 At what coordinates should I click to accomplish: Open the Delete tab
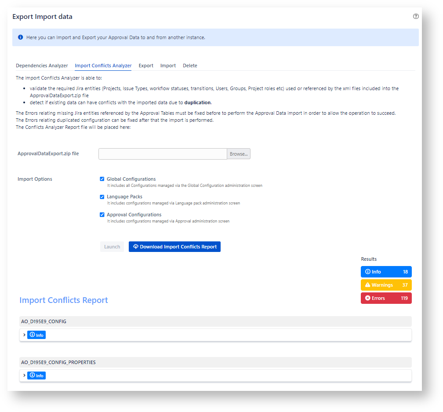[190, 66]
